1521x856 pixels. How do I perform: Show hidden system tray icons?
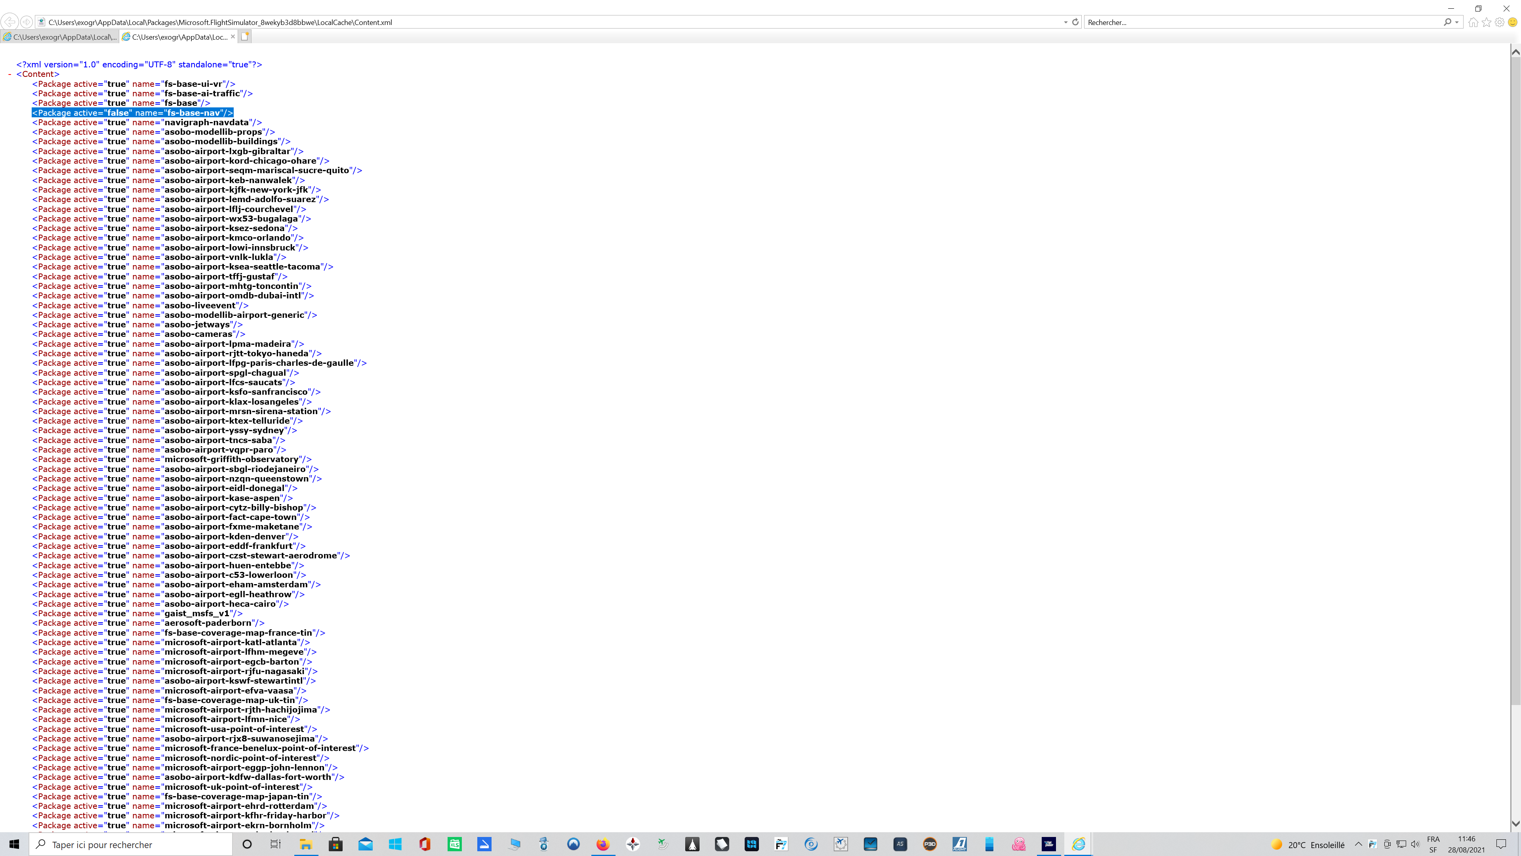tap(1358, 844)
